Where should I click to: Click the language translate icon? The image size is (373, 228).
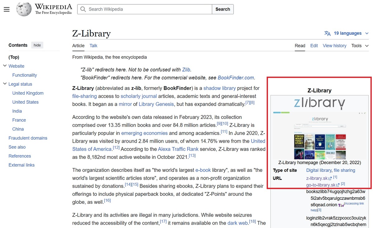point(327,34)
